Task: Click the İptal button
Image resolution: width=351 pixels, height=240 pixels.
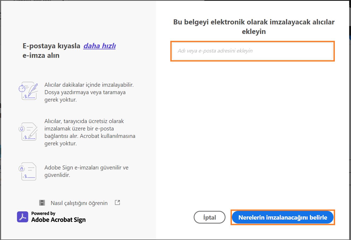Action: pyautogui.click(x=209, y=217)
